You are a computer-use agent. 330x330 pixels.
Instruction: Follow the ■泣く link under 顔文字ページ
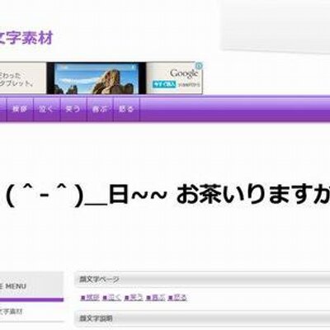tap(111, 298)
